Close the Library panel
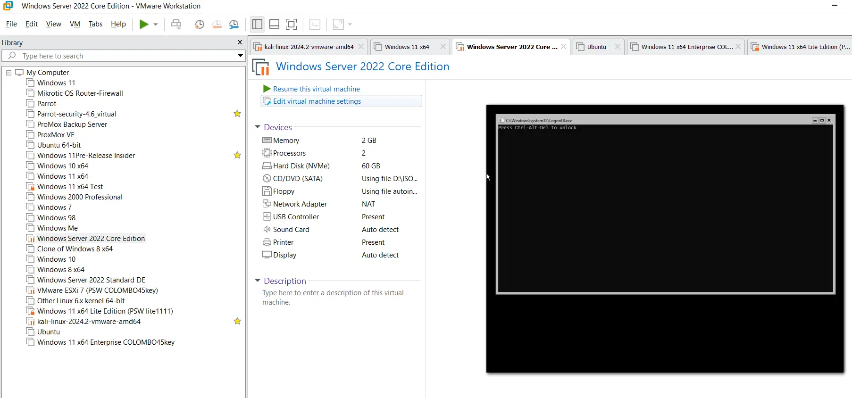Screen dimensions: 852x398 [240, 42]
